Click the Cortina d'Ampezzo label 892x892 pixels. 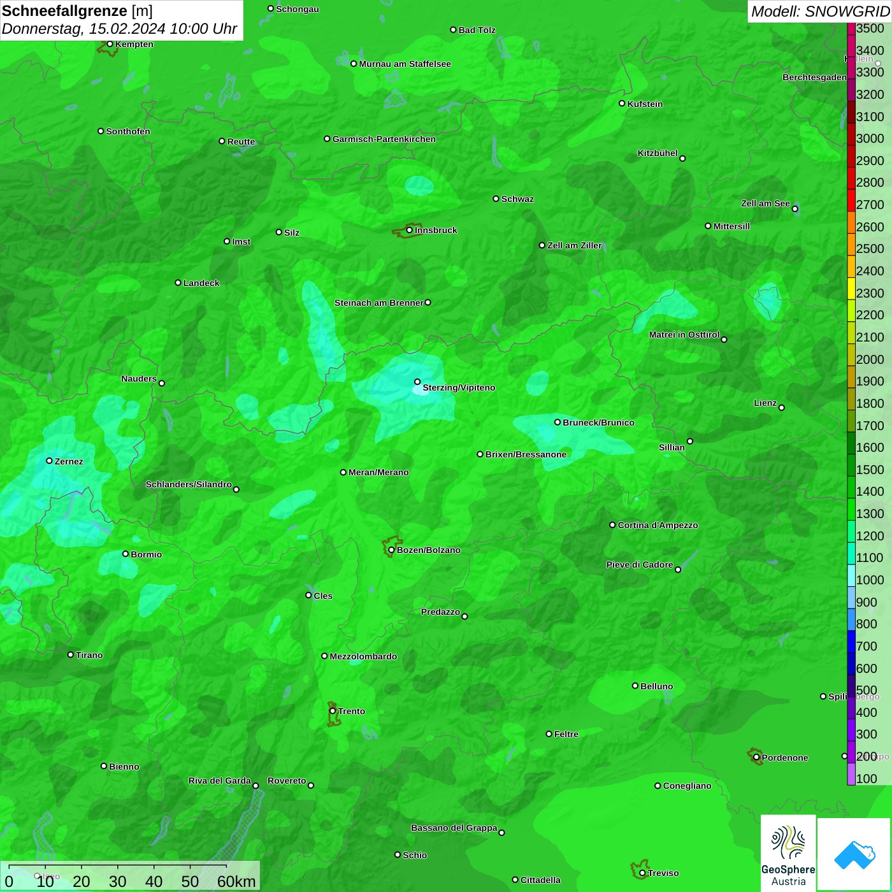click(658, 525)
